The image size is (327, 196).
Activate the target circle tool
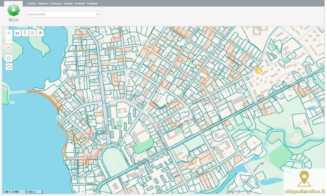point(40,33)
